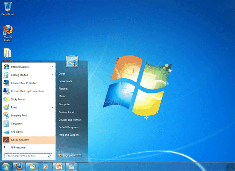
Task: Expand Getting Started submenu arrow
Action: (52, 75)
